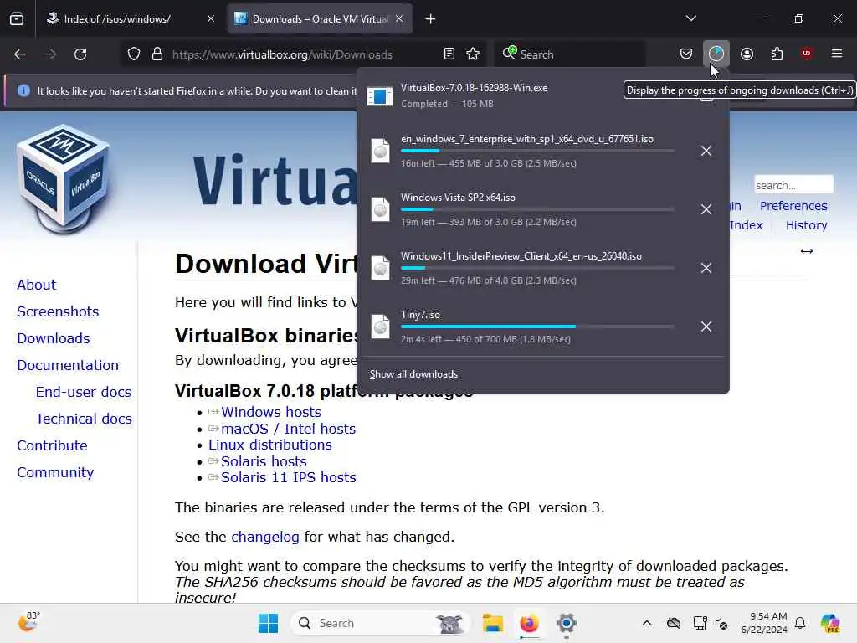
Task: Click Show all downloads
Action: click(413, 374)
